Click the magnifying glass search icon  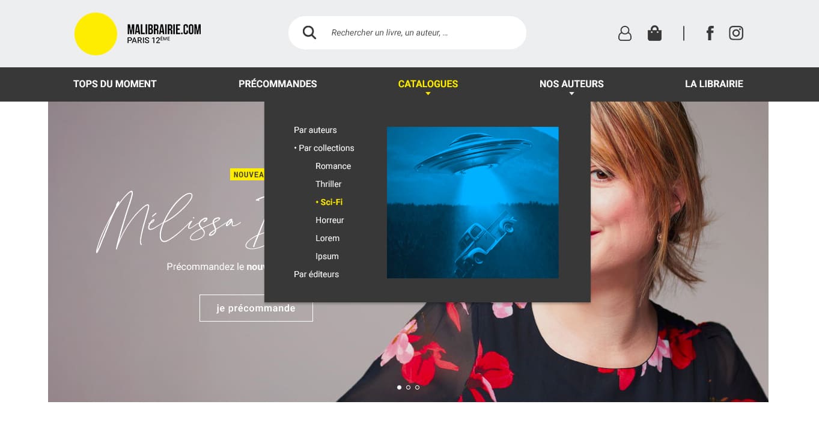coord(309,32)
